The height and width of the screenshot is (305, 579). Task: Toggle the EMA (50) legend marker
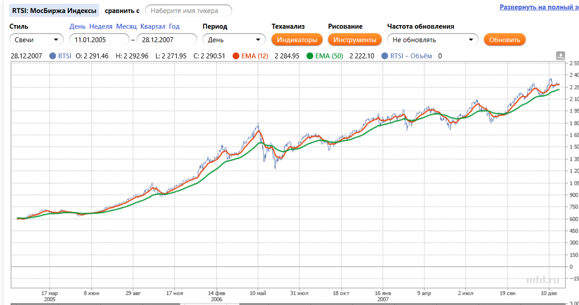[x=310, y=56]
